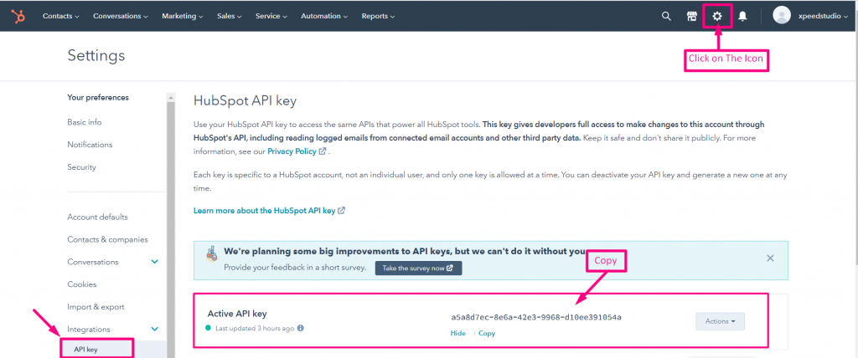Click the HubSpot API key heading
This screenshot has height=358, width=858.
pyautogui.click(x=245, y=100)
